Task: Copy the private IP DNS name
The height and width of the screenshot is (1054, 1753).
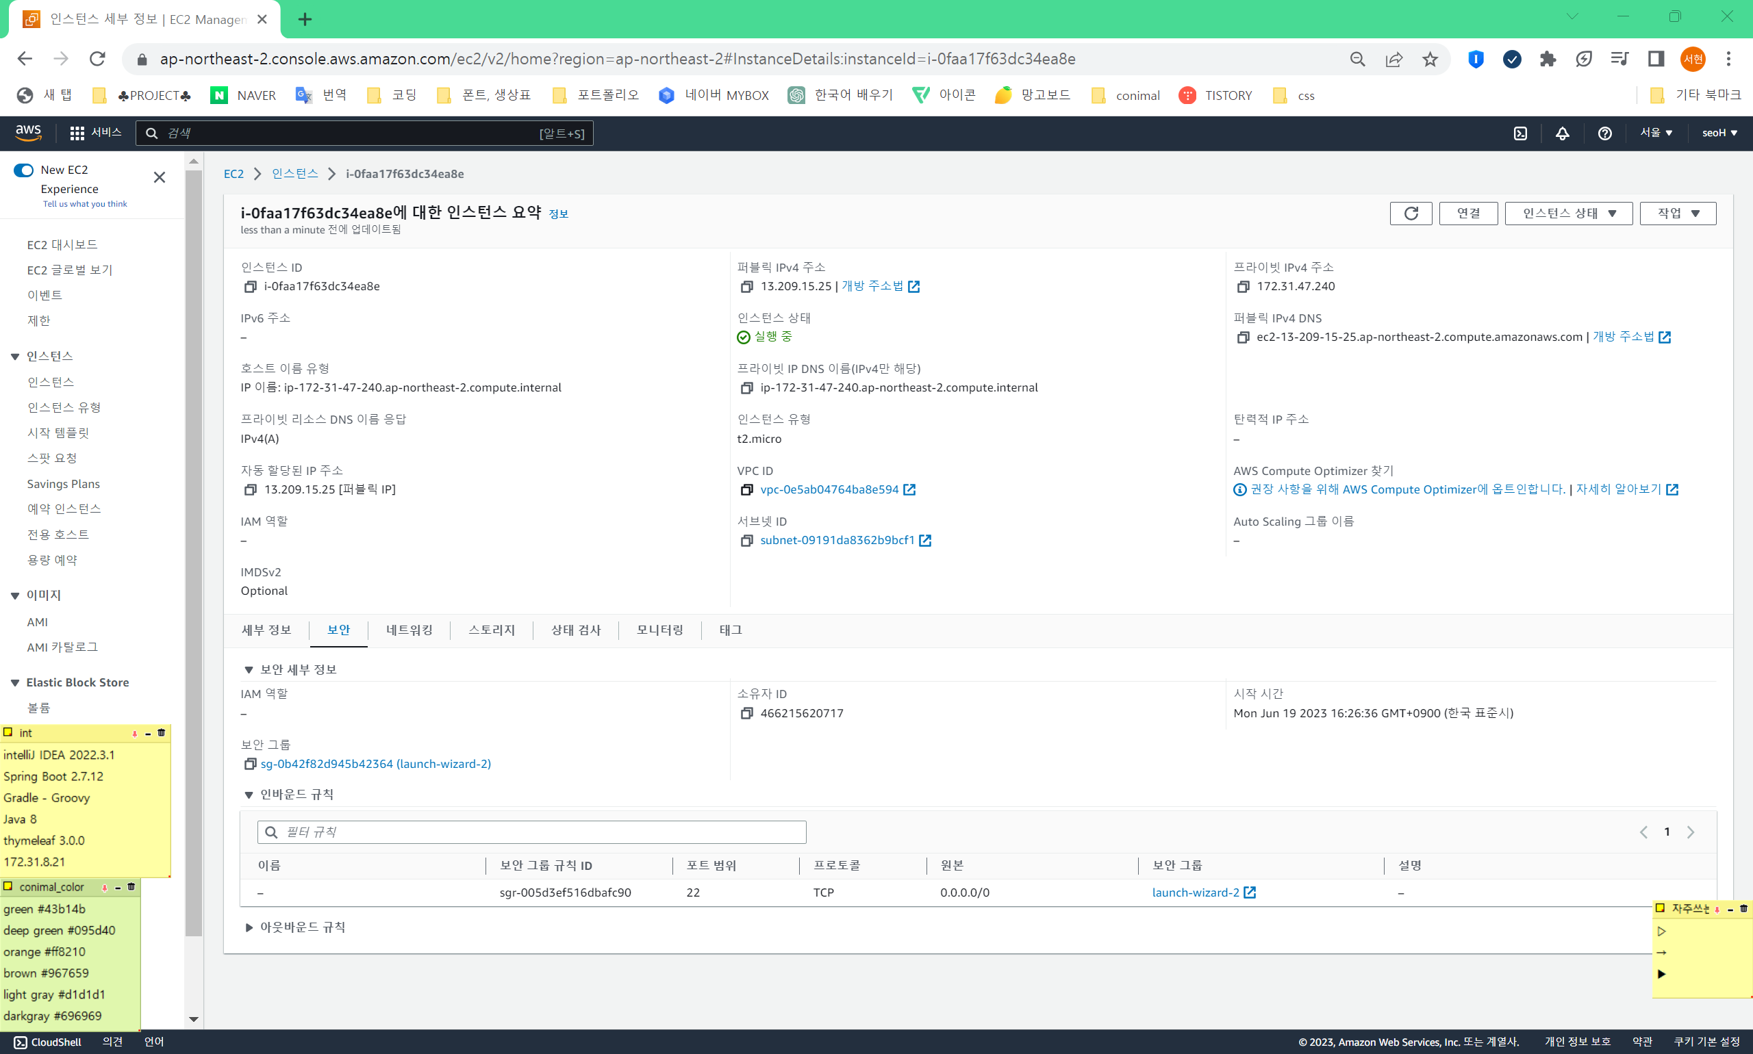Action: (x=746, y=388)
